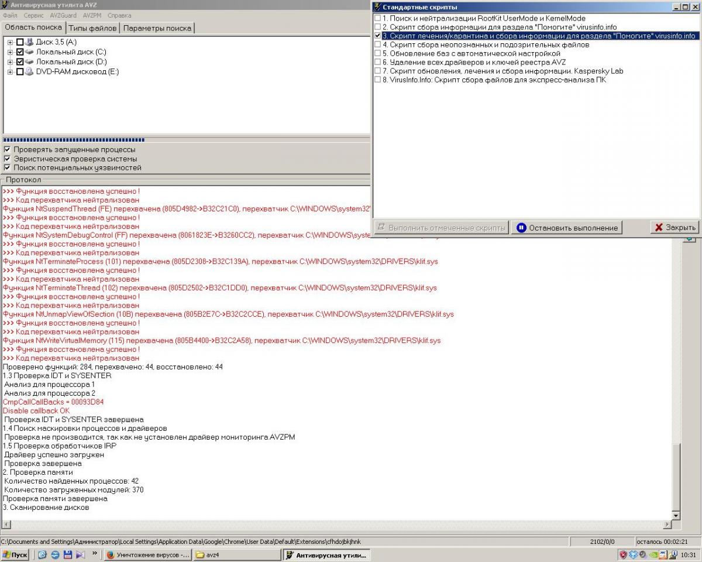
Task: Uncheck script 3 лечения/карантина checkbox
Action: point(377,36)
